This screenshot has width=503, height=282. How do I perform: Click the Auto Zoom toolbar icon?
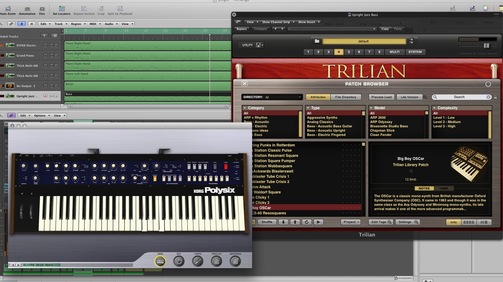[x=8, y=8]
